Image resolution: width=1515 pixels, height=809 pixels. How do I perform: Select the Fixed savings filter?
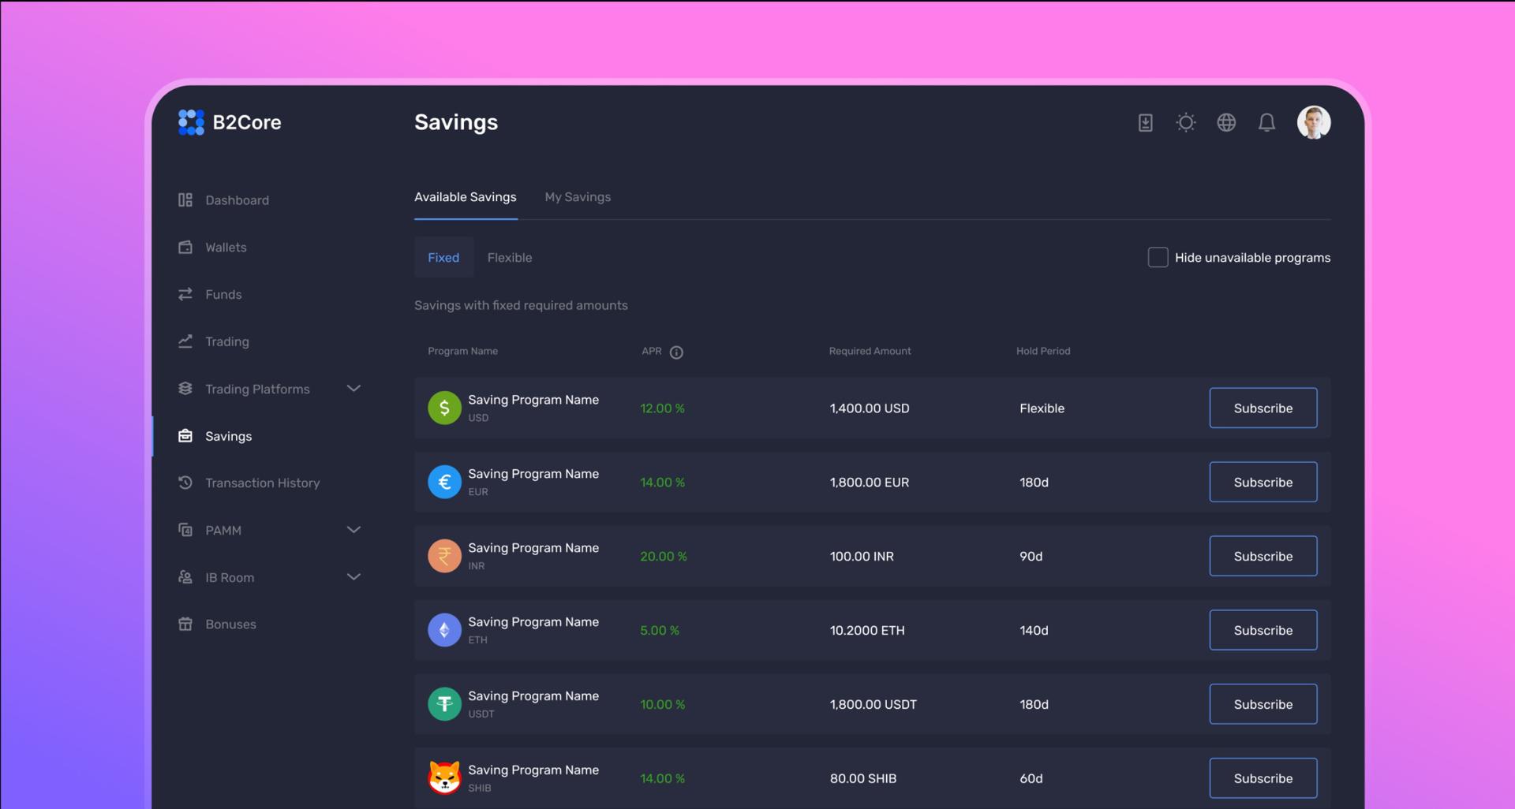click(443, 258)
